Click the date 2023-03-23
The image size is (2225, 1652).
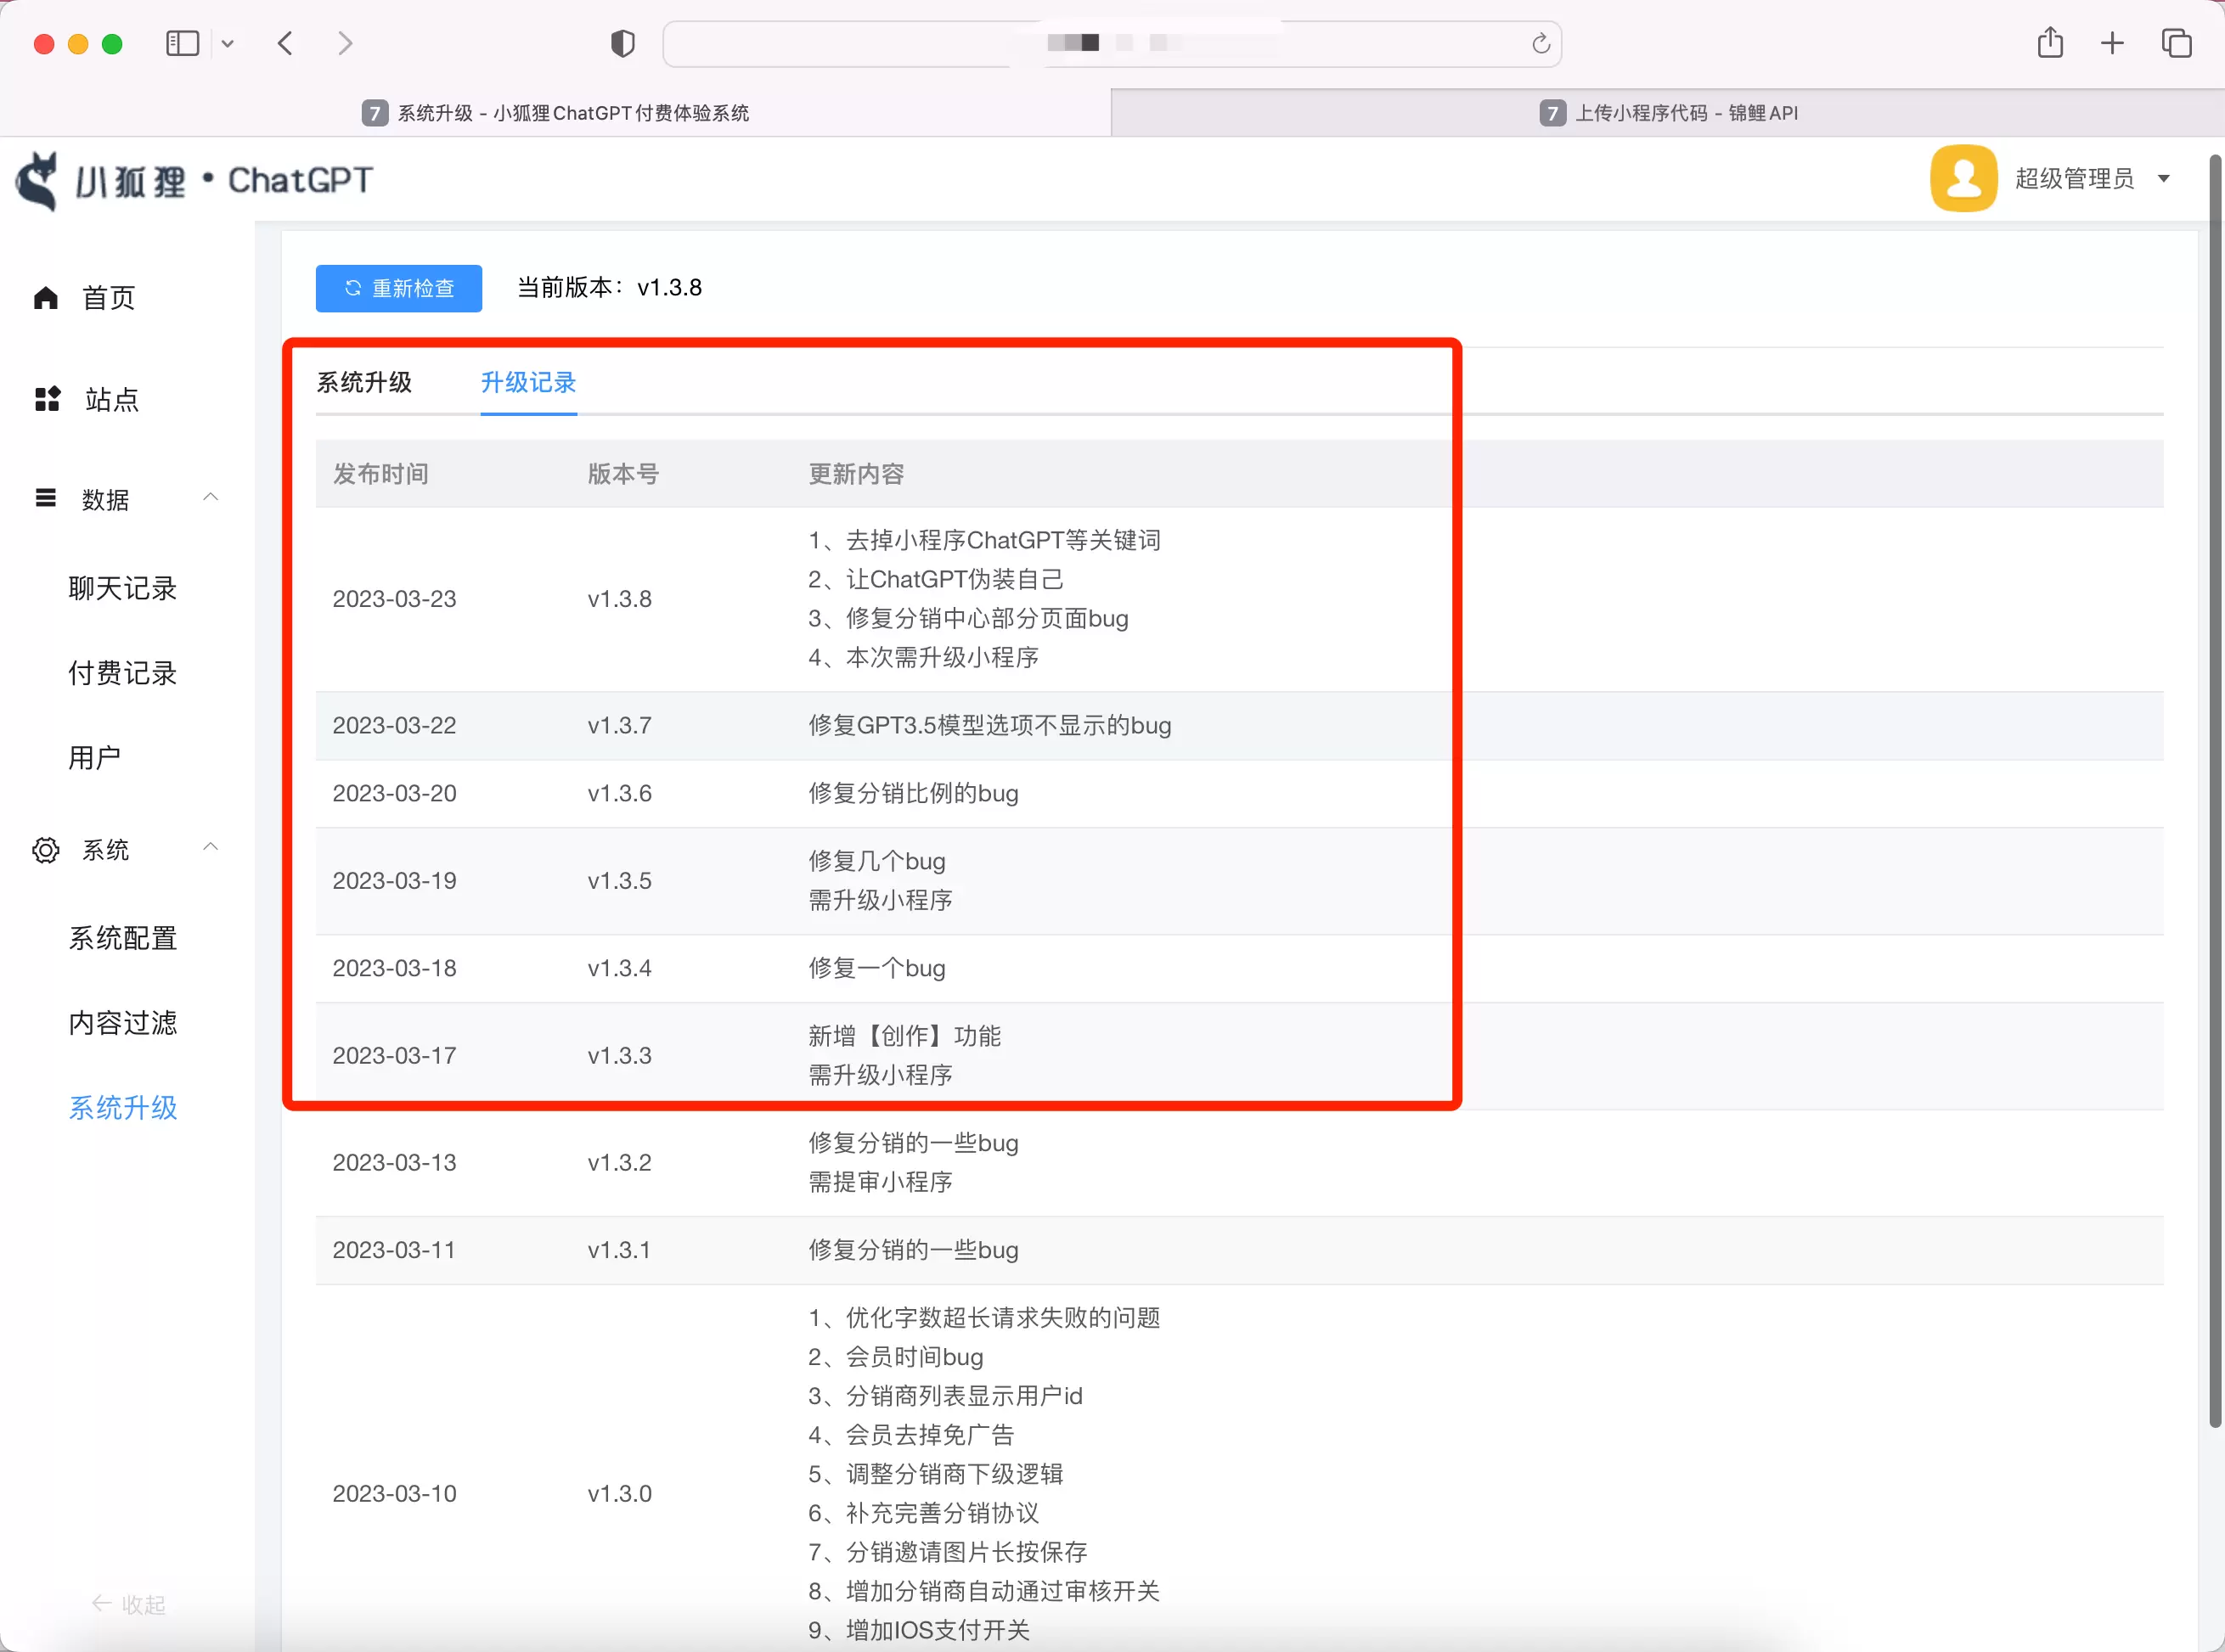point(394,599)
